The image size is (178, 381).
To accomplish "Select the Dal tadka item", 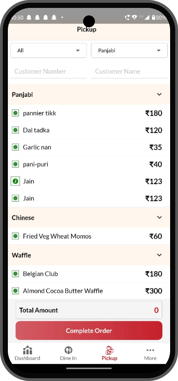I will click(89, 130).
